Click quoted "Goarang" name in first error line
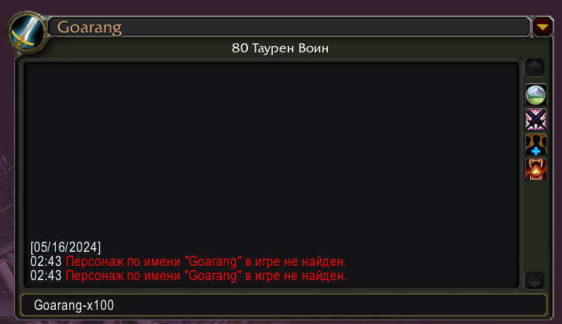Viewport: 562px width, 324px height. 213,262
